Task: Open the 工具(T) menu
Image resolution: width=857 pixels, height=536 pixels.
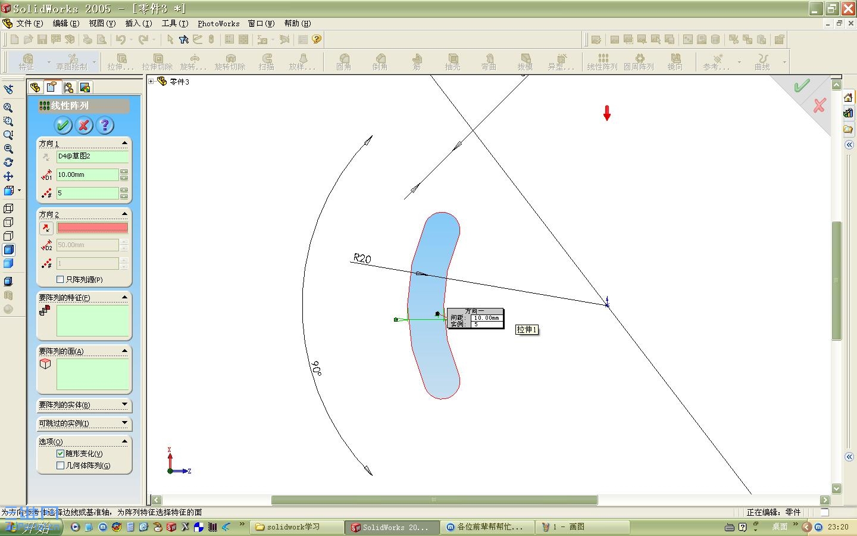Action: pos(175,23)
